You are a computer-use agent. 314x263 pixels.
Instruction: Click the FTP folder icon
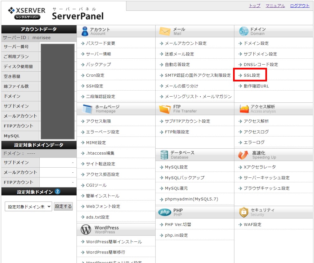pos(164,109)
